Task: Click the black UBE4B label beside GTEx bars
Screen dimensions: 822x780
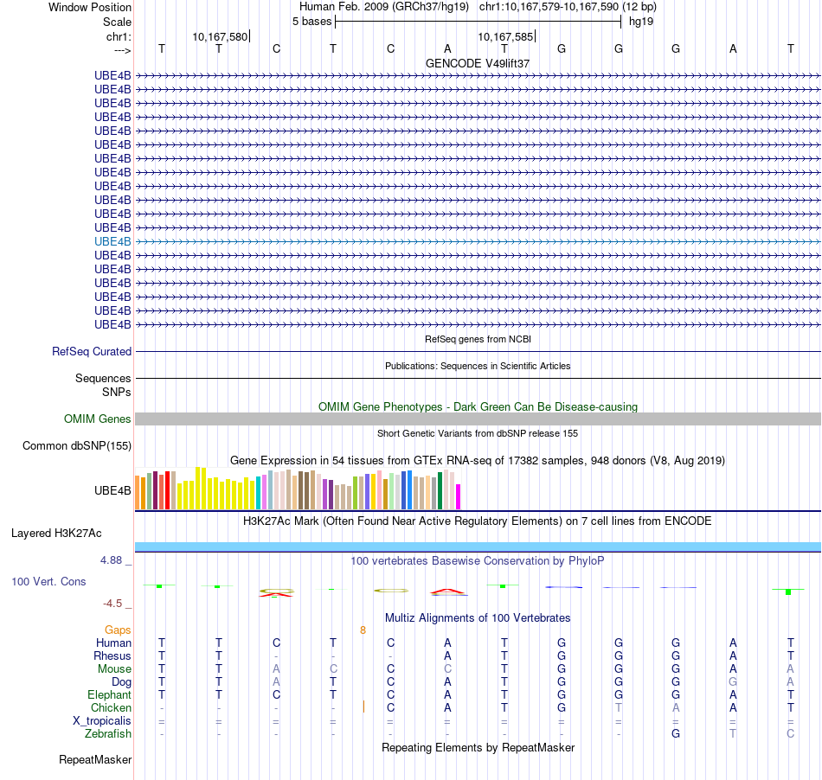Action: click(x=112, y=491)
